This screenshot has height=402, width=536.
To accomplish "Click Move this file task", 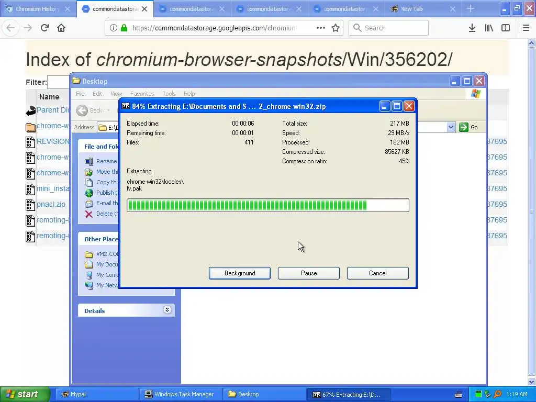I will pos(107,172).
